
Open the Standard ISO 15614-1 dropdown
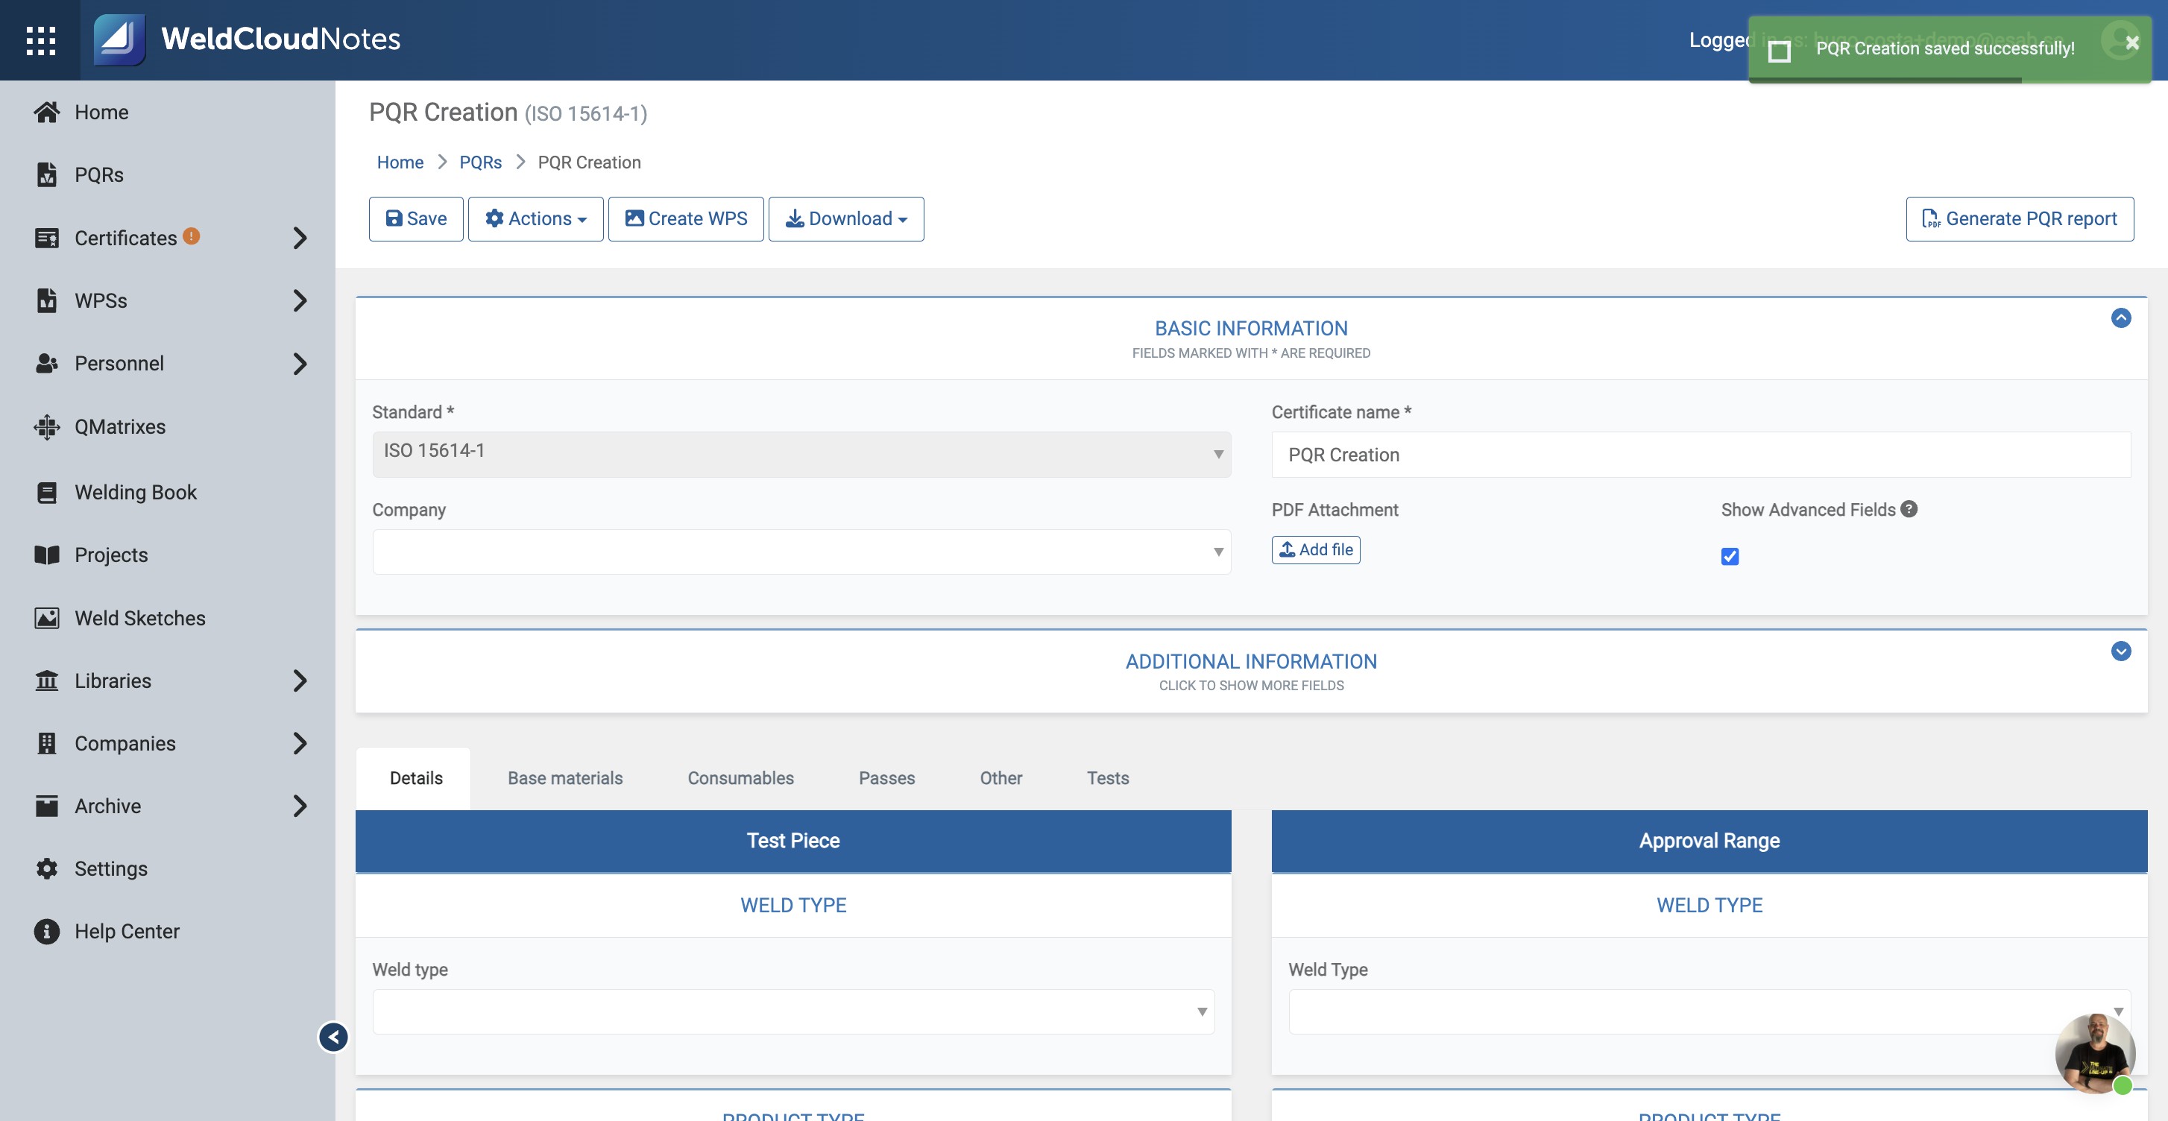pos(801,454)
